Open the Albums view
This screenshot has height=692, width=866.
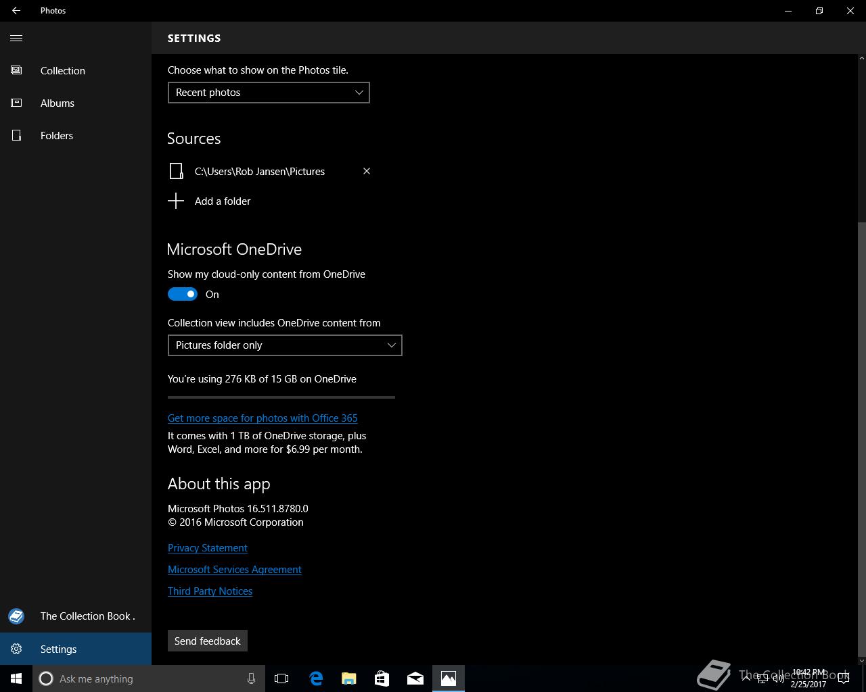click(x=76, y=103)
